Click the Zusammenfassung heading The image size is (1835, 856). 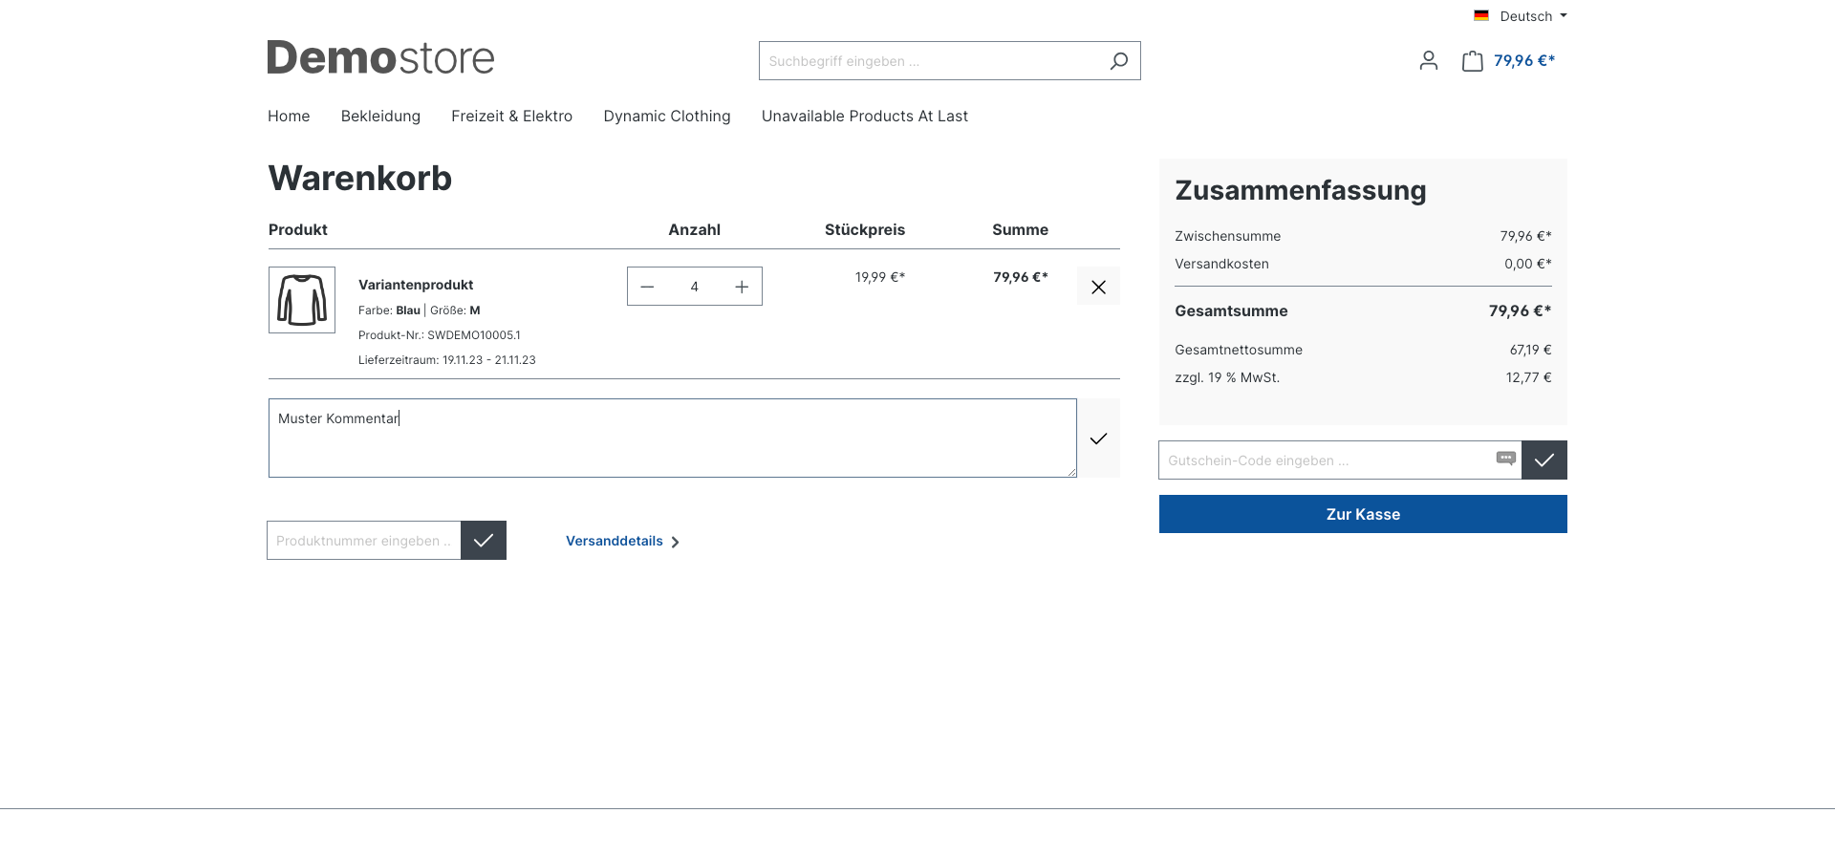pyautogui.click(x=1301, y=190)
